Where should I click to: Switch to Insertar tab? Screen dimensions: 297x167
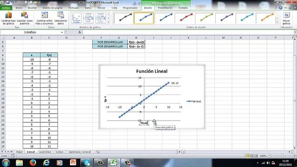coord(32,8)
